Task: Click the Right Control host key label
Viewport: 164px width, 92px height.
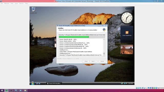Action: tap(161, 88)
